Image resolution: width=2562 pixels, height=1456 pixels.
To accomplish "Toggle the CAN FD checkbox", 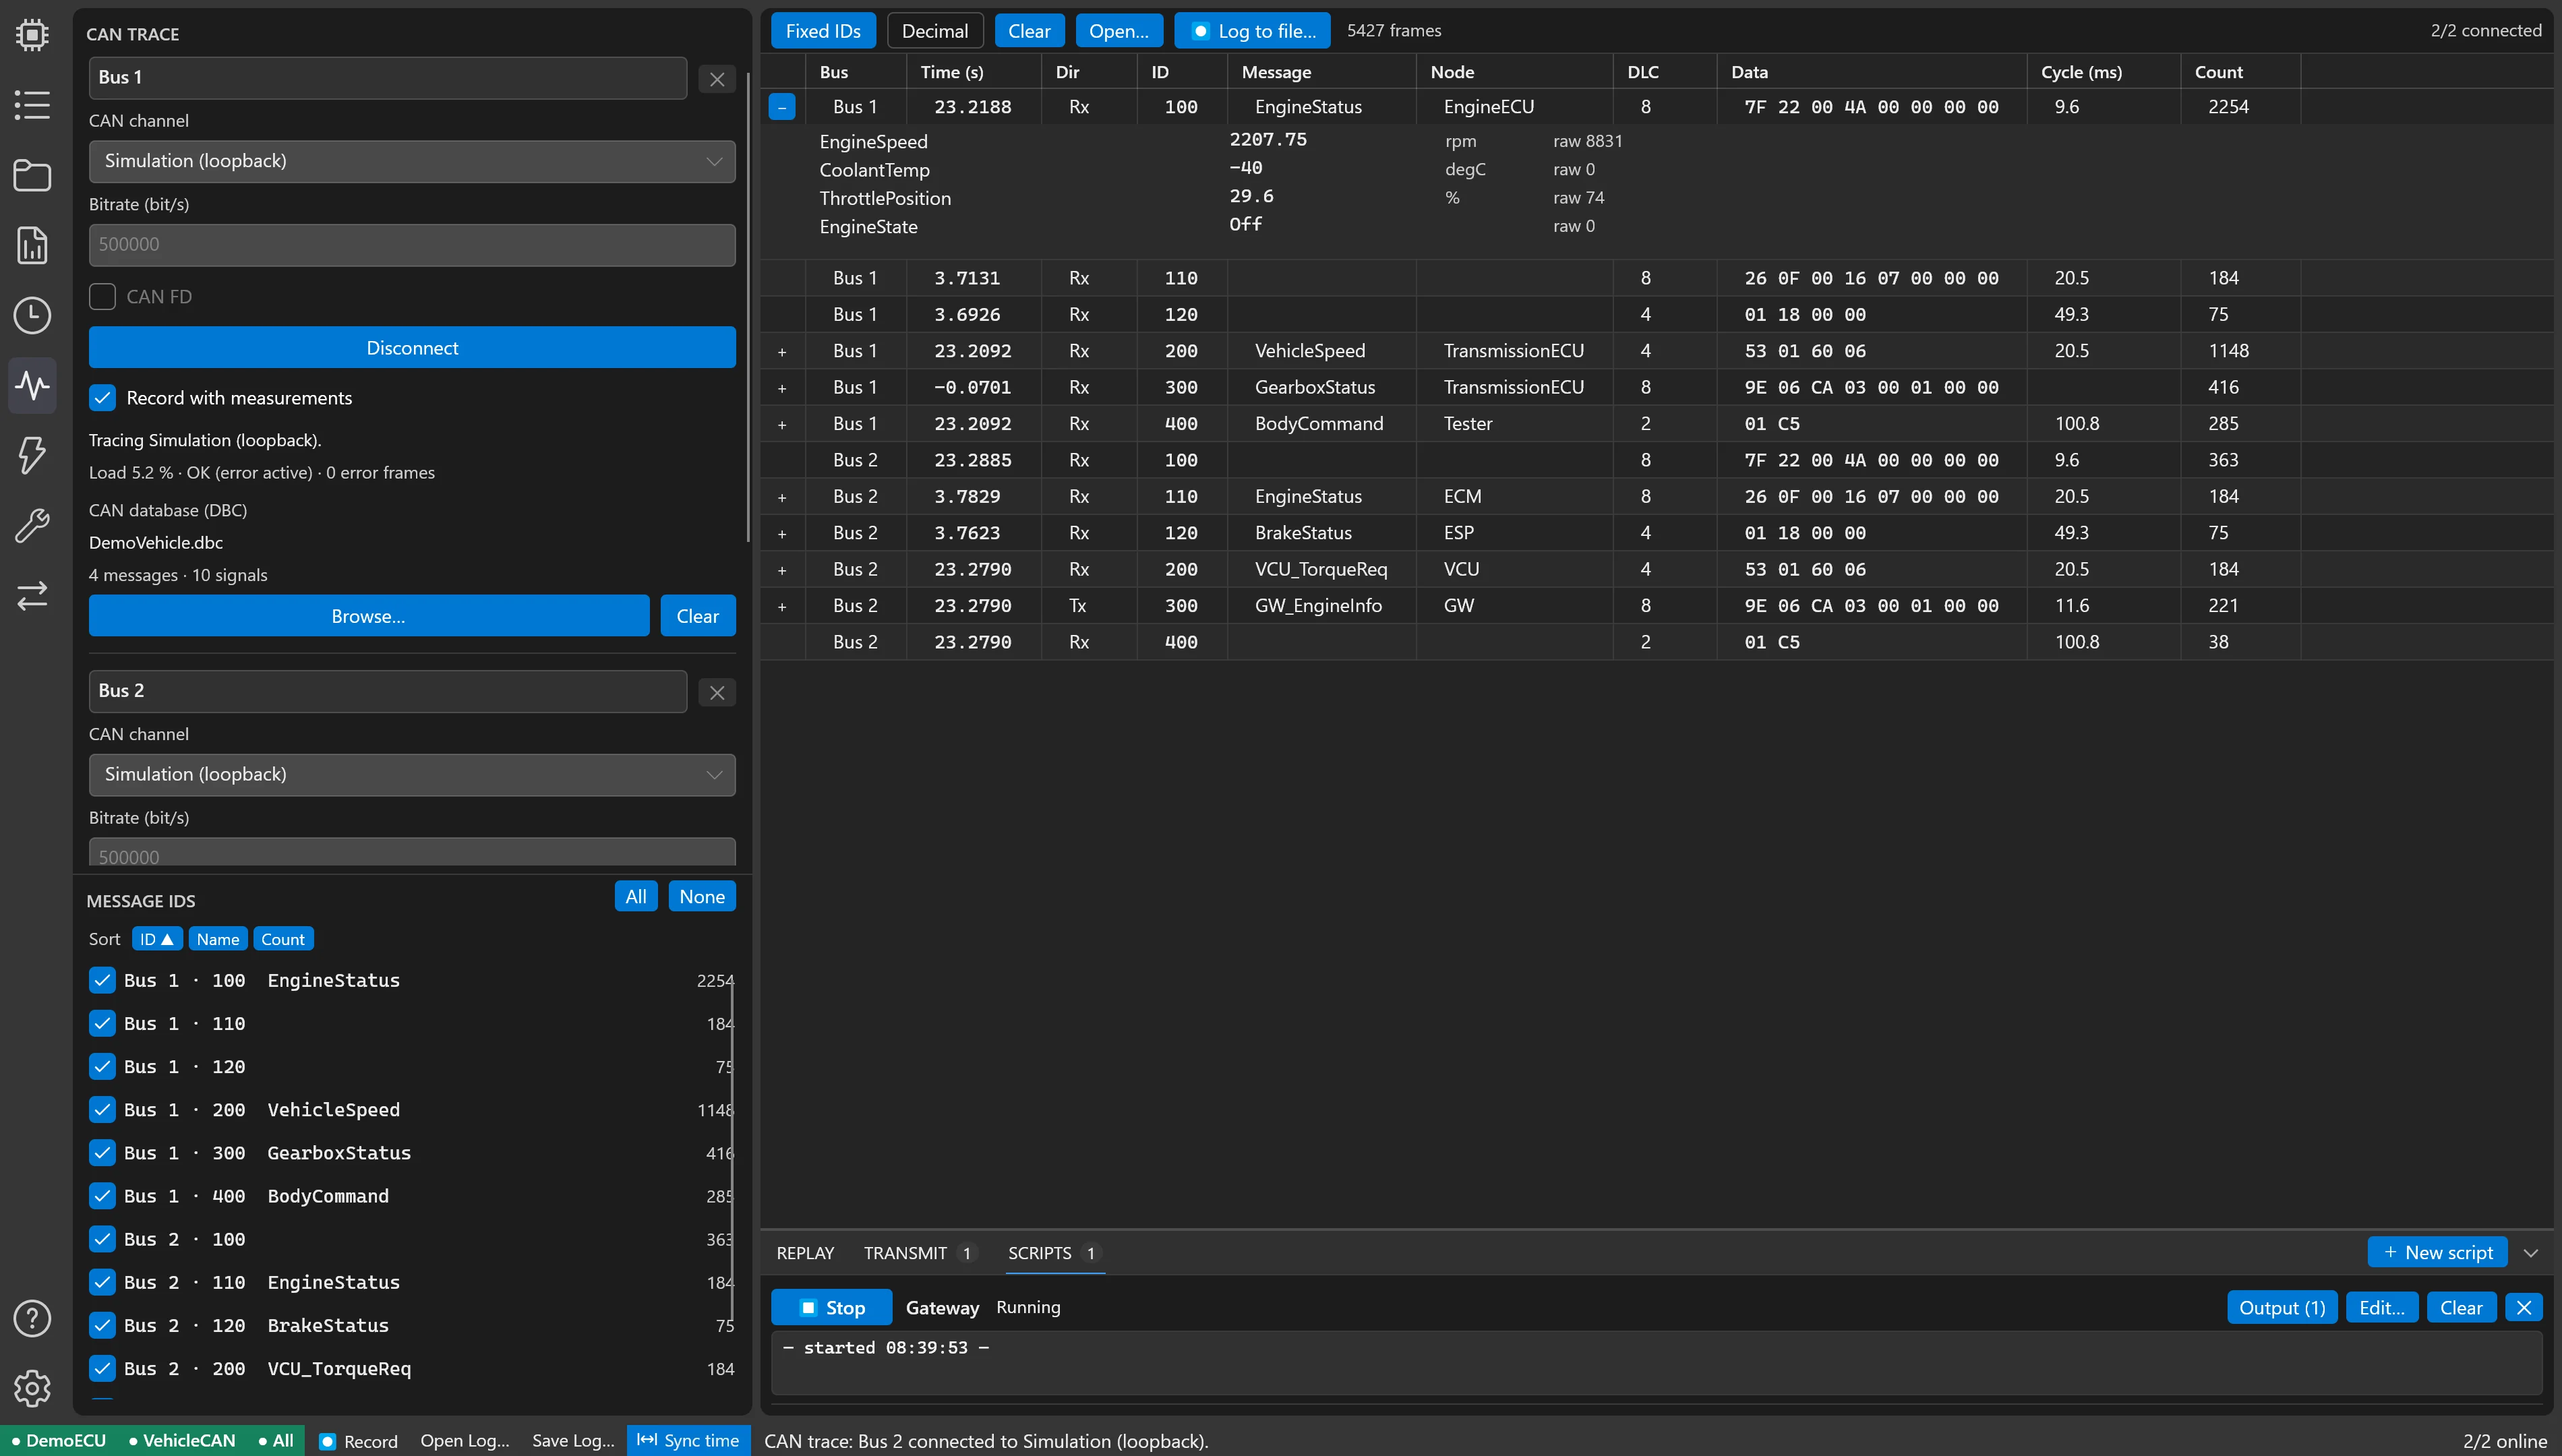I will pyautogui.click(x=102, y=296).
